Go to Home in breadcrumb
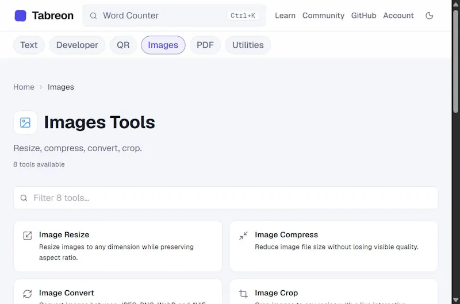The height and width of the screenshot is (304, 460). 24,87
